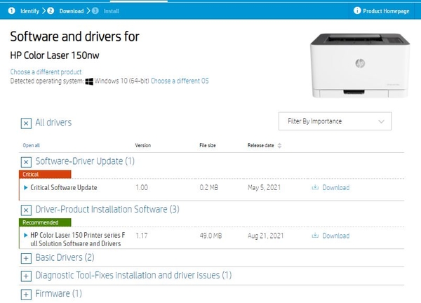Expand the Firmware section
The image size is (421, 303).
click(x=26, y=295)
